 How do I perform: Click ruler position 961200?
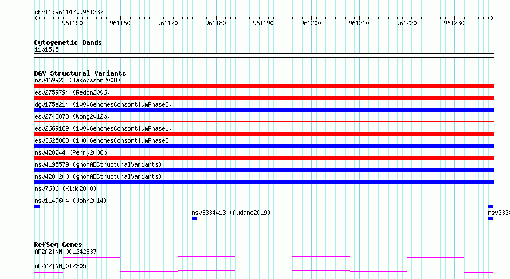[x=311, y=23]
